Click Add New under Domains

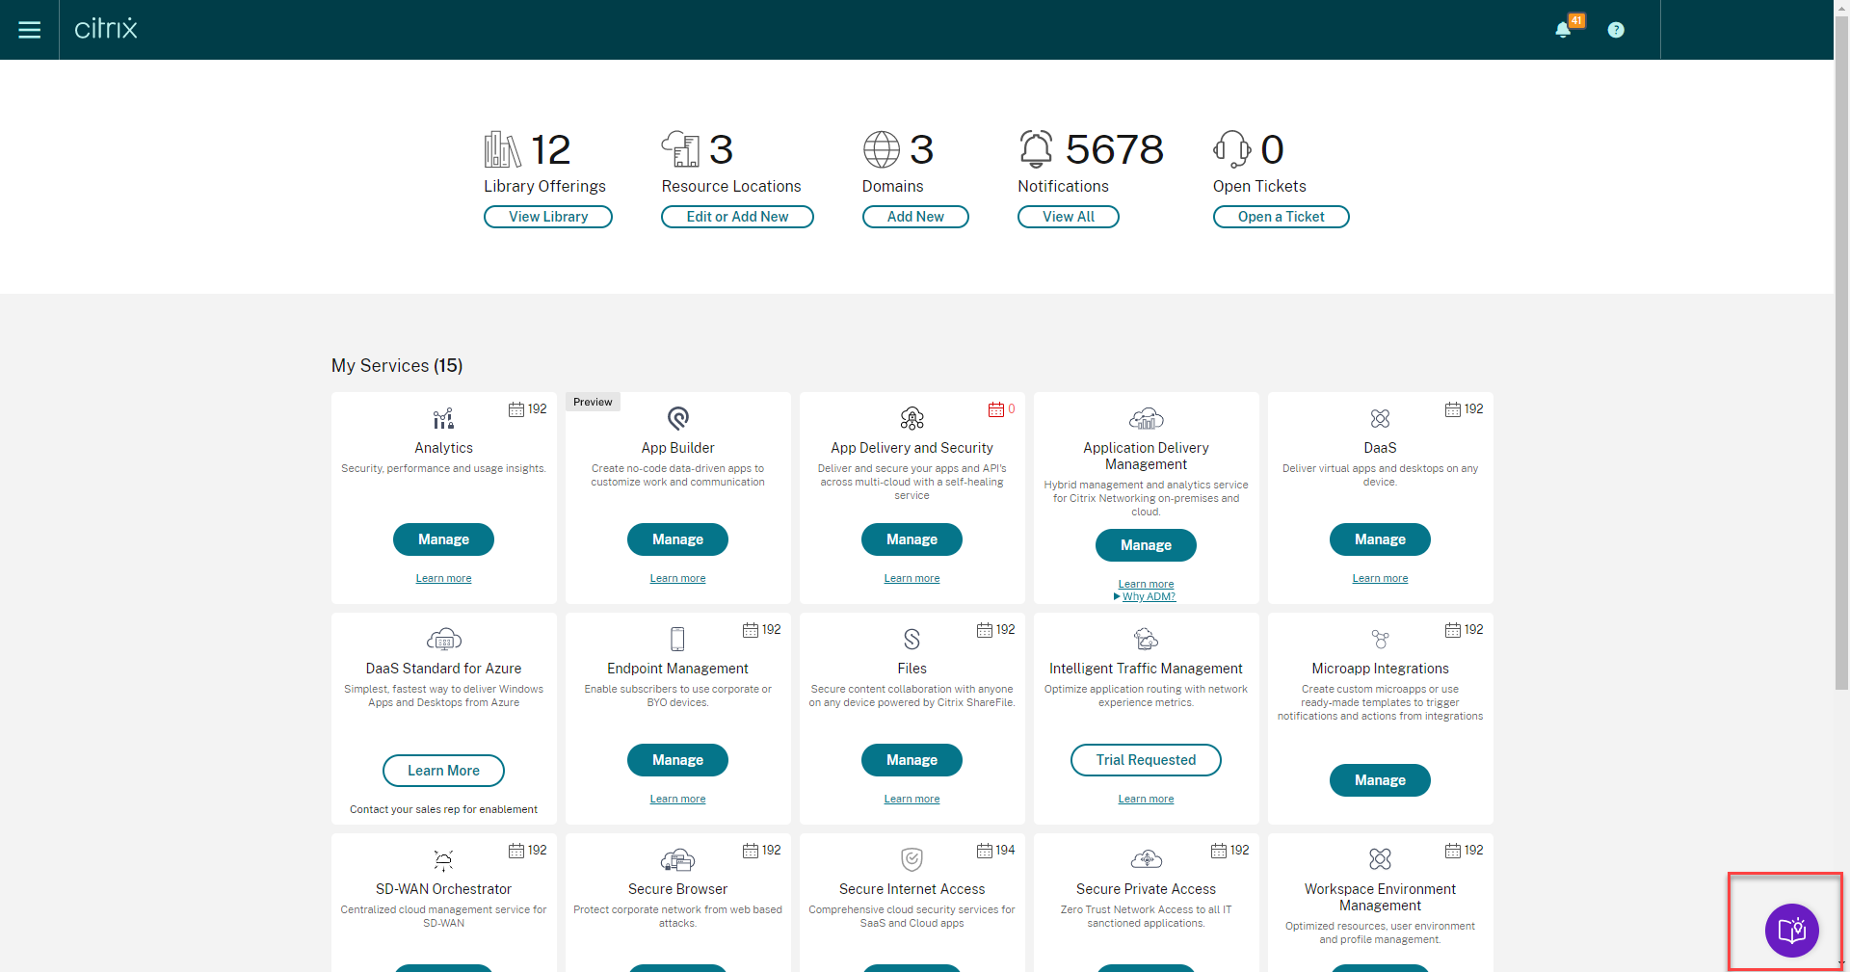coord(915,217)
